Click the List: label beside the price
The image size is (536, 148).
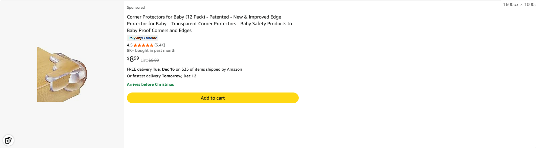[144, 60]
